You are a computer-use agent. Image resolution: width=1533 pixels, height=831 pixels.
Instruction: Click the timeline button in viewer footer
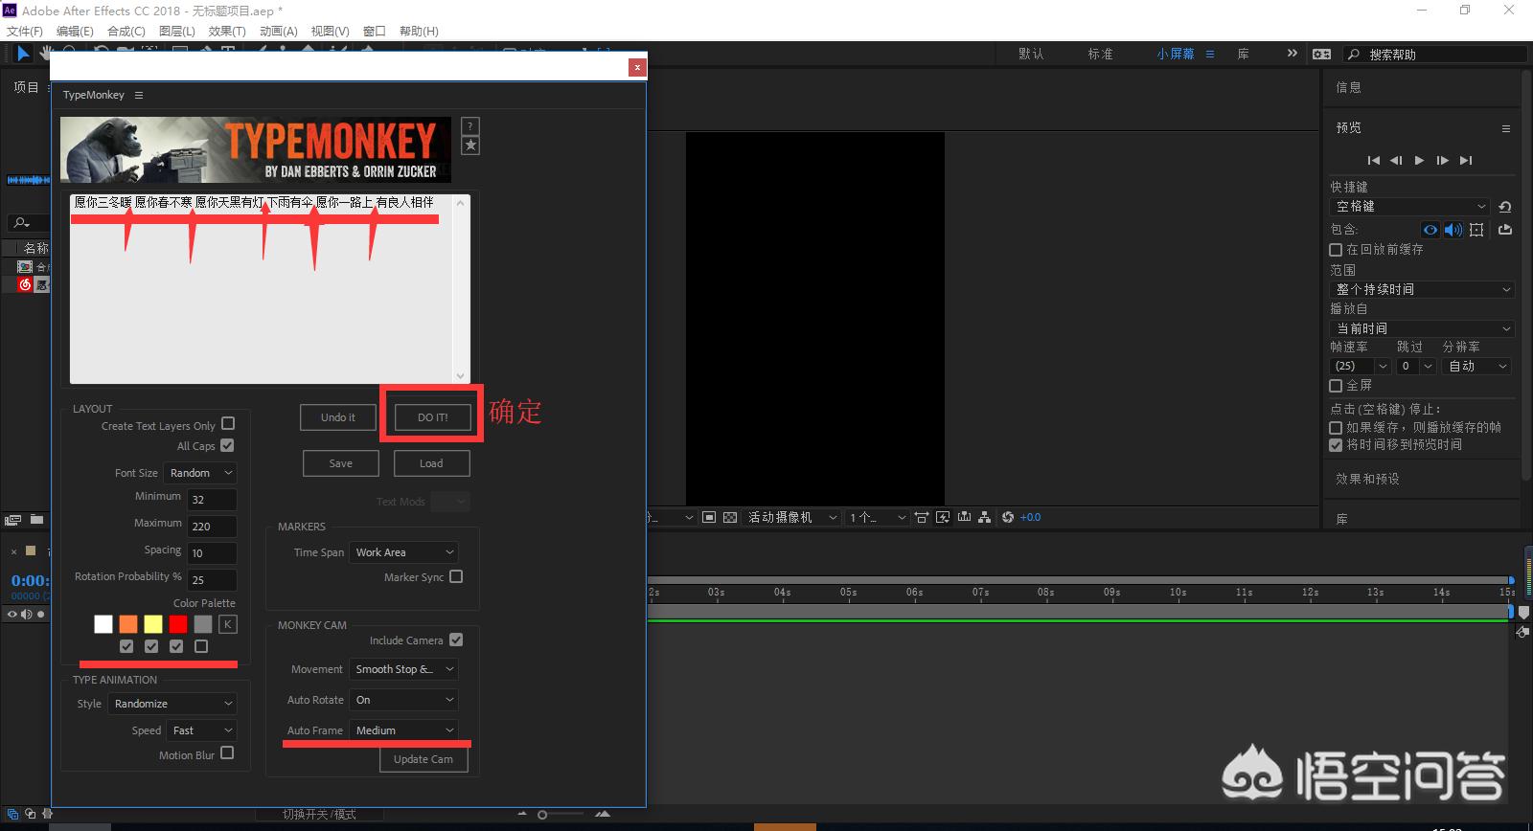964,518
